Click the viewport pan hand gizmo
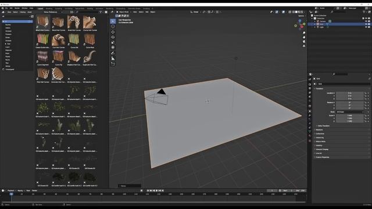This screenshot has height=209, width=372. pyautogui.click(x=304, y=37)
